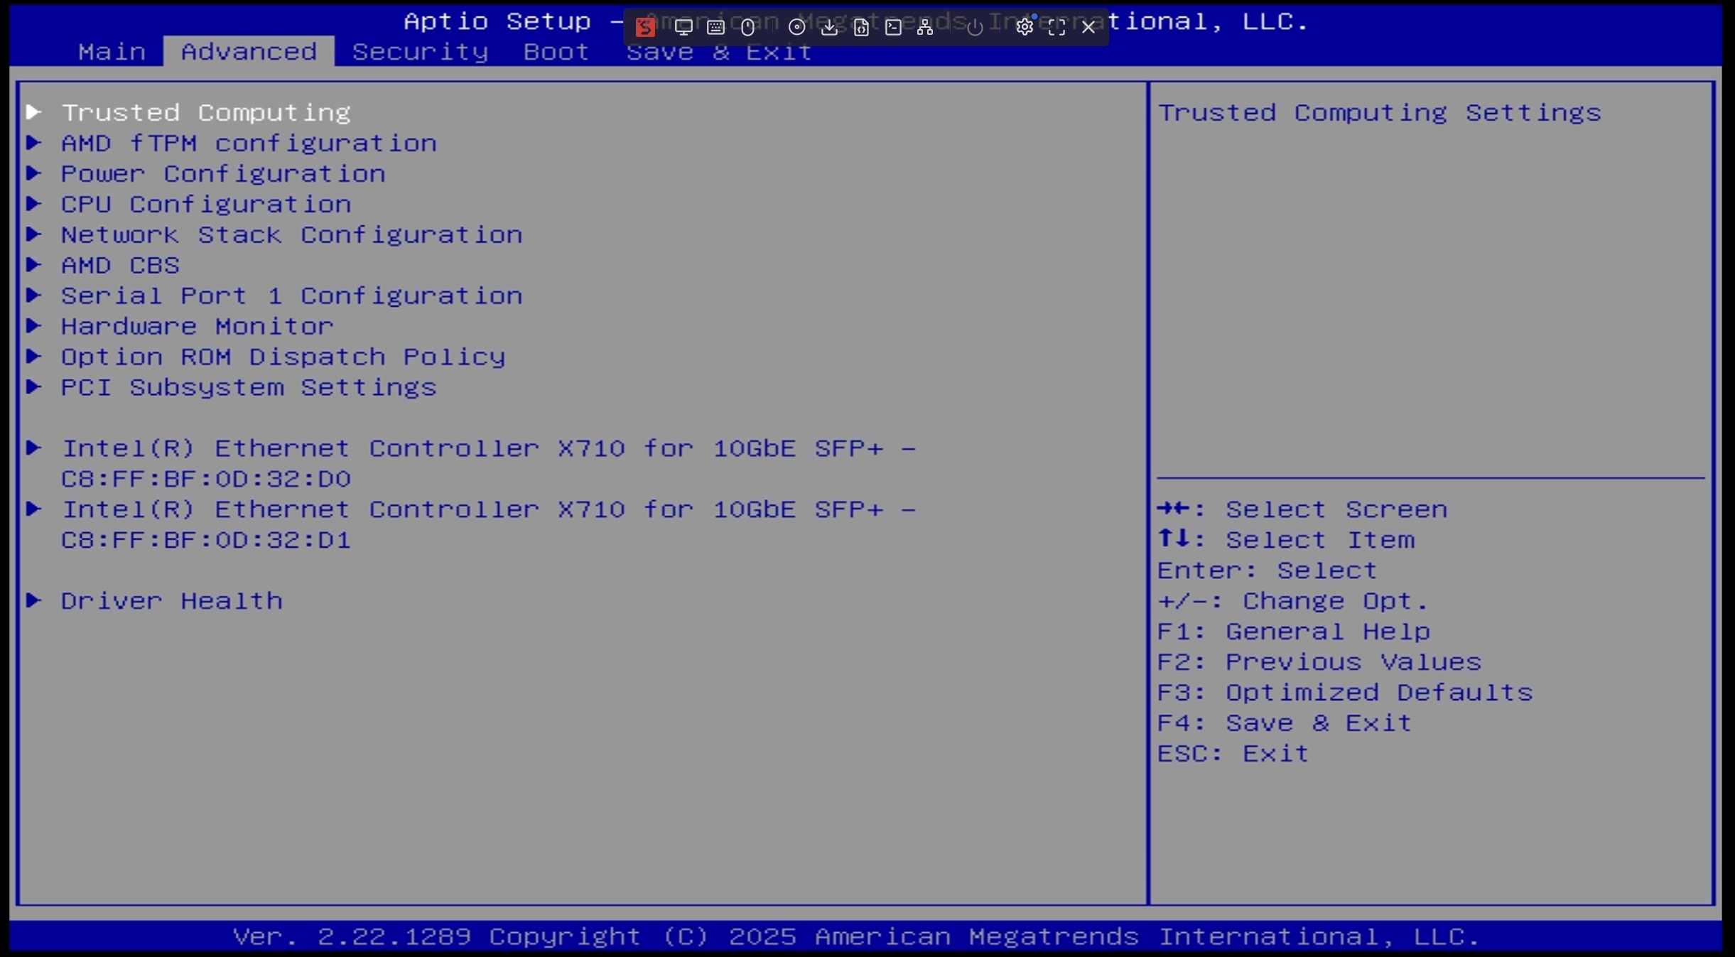Open Ethernet Controller X710 ending in D1

click(487, 510)
